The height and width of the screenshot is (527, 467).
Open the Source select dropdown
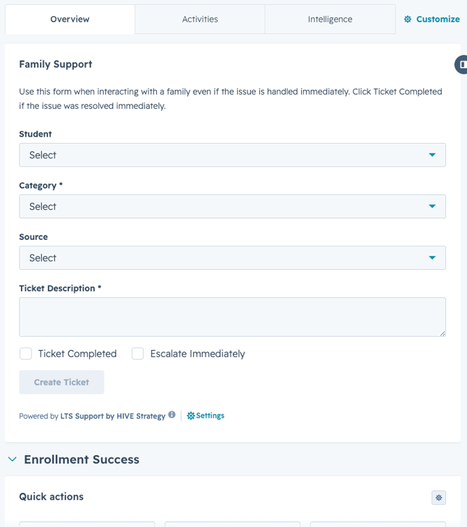[233, 258]
